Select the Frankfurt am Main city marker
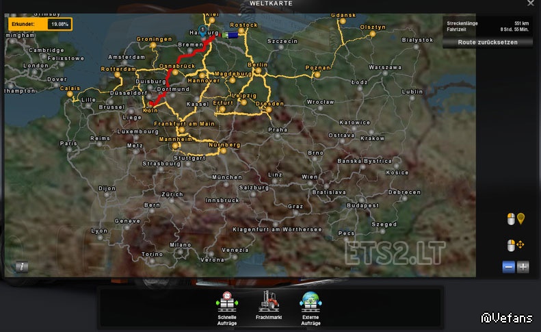Image resolution: width=541 pixels, height=332 pixels. click(181, 130)
